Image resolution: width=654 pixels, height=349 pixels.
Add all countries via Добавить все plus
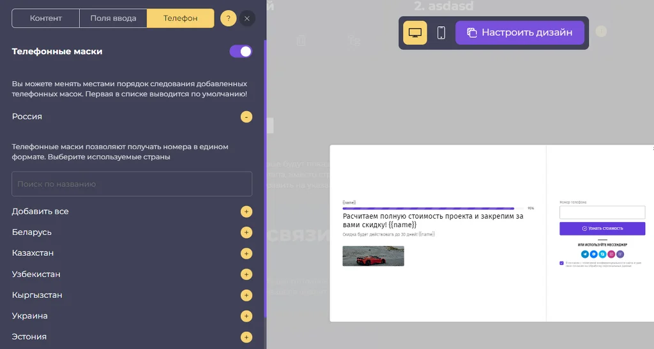point(246,212)
